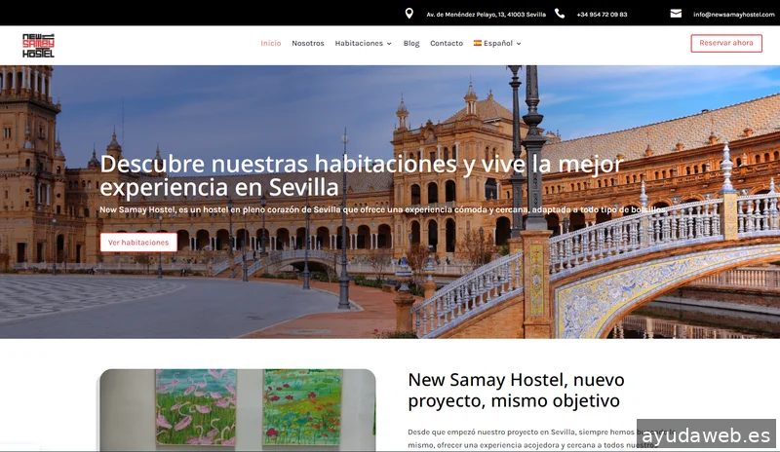780x452 pixels.
Task: Click the phone handset icon
Action: (560, 14)
